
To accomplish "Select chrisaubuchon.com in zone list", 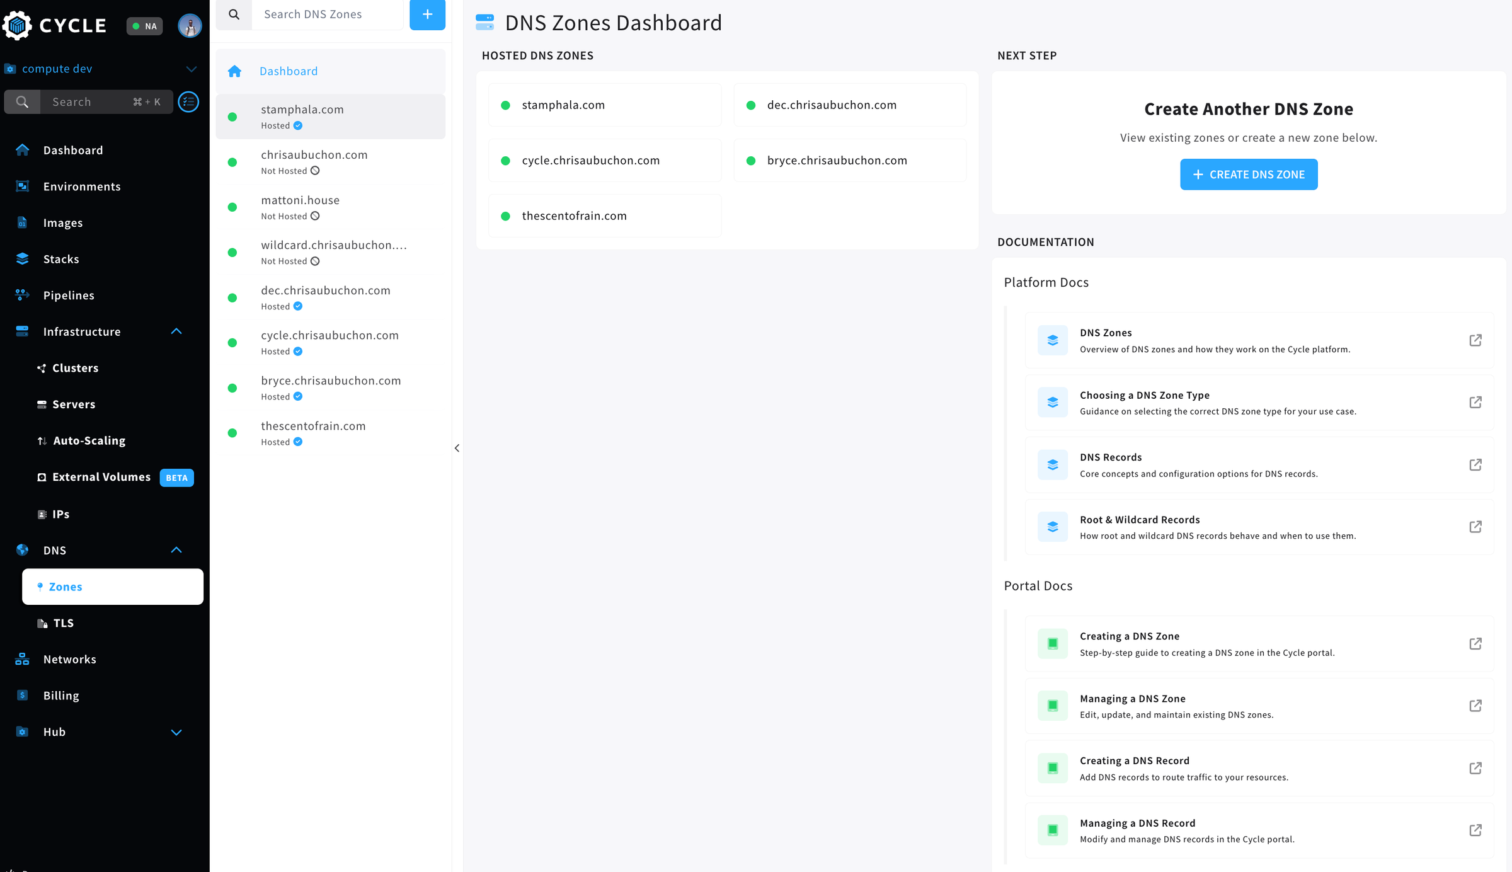I will click(x=331, y=162).
